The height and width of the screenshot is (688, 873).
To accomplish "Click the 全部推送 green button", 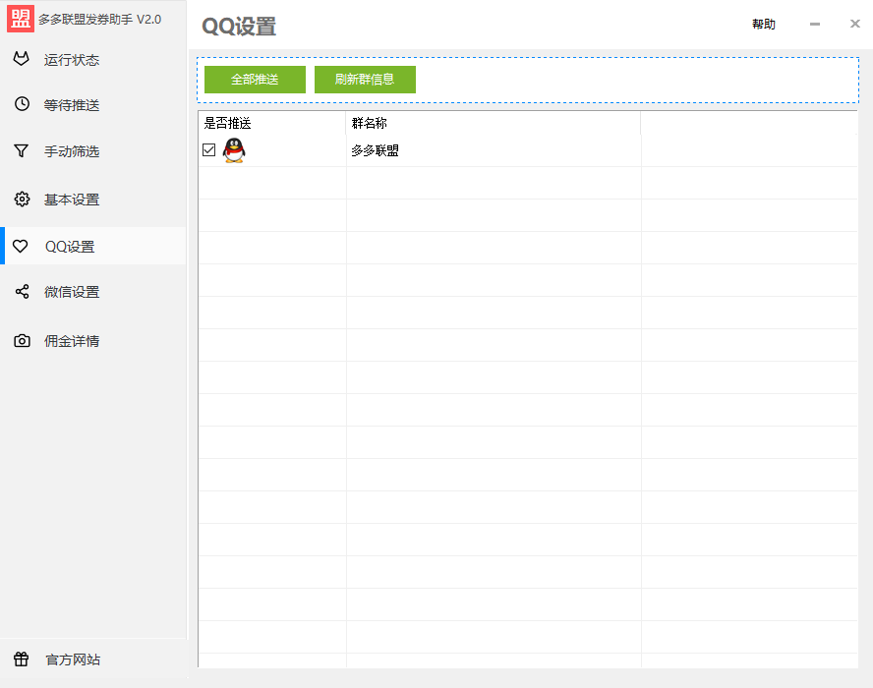I will click(x=255, y=80).
